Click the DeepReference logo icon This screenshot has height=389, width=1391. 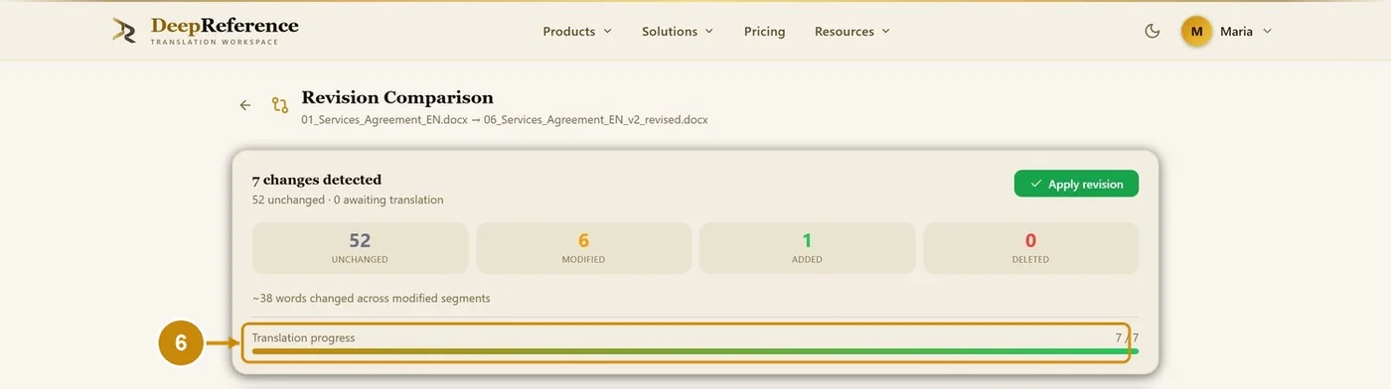[x=124, y=31]
